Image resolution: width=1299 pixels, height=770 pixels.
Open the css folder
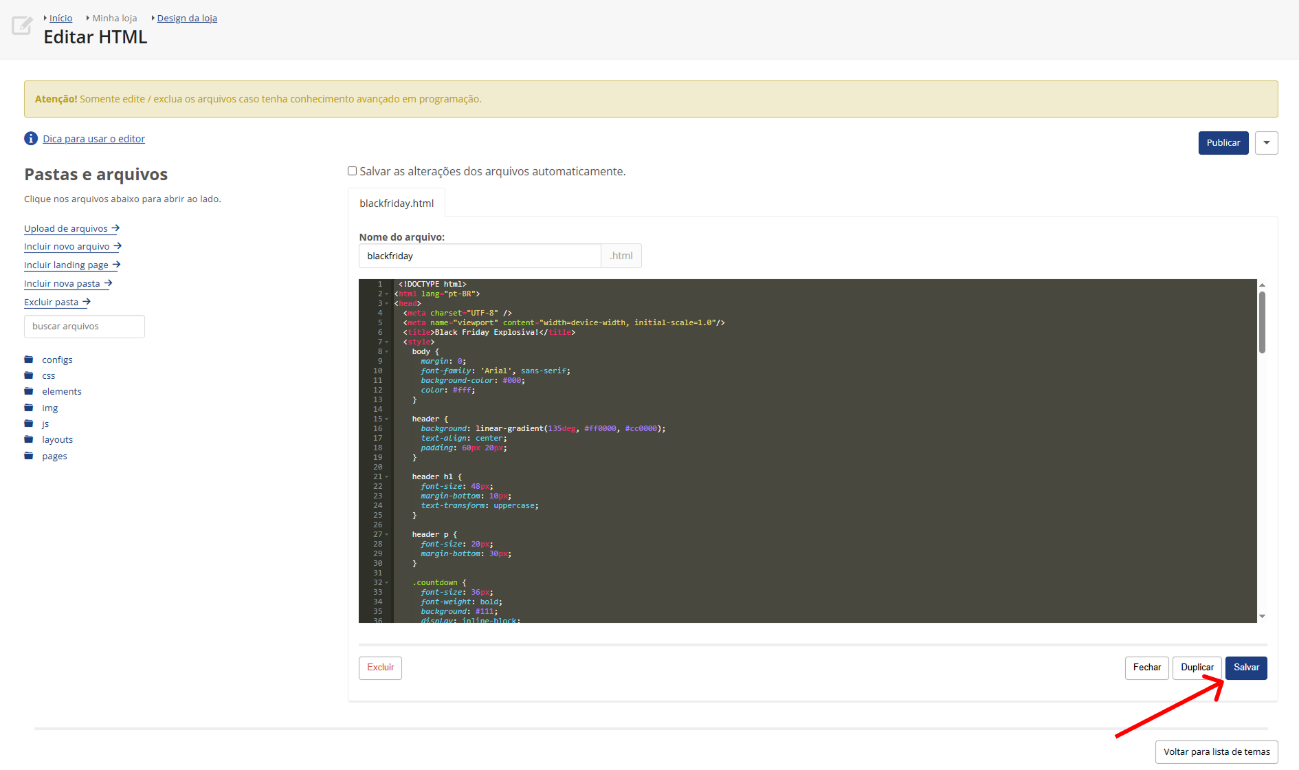(x=48, y=375)
